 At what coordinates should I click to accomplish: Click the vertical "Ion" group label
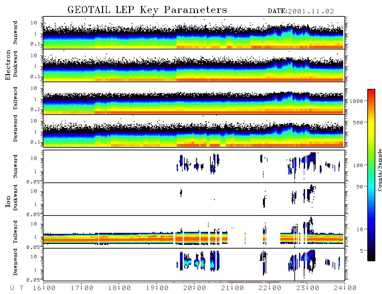pyautogui.click(x=8, y=201)
